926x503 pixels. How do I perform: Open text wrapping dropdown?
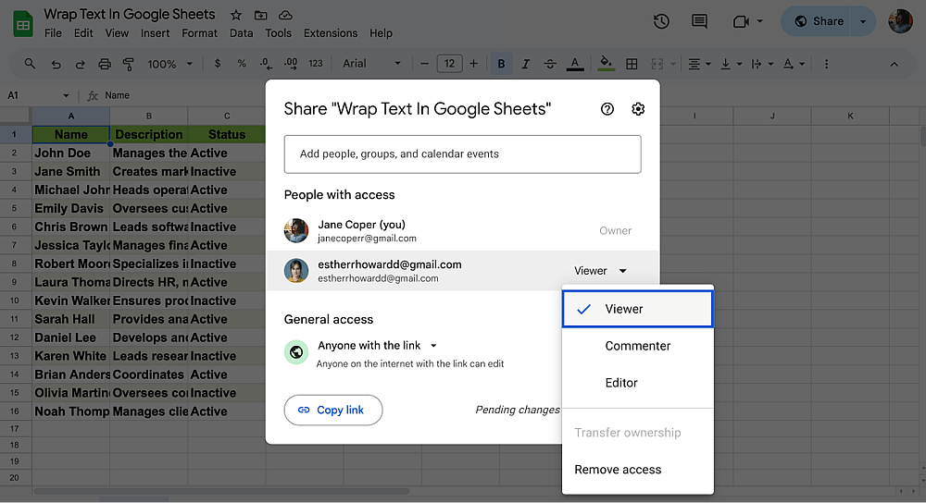(762, 64)
